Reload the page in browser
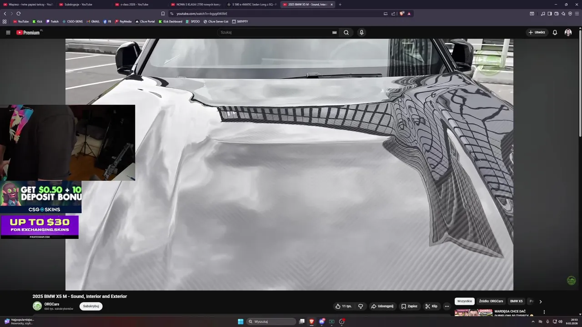 pyautogui.click(x=19, y=14)
